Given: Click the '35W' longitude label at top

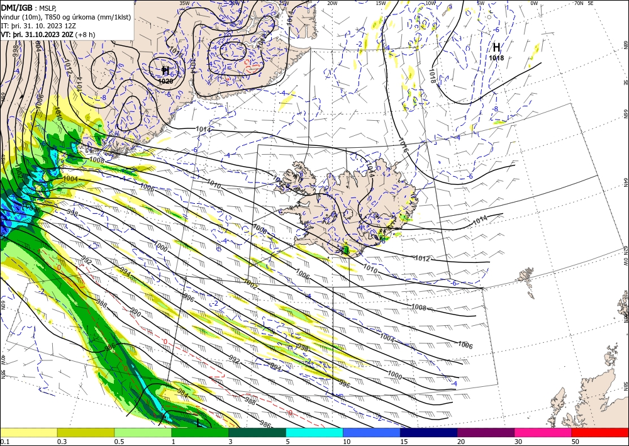Looking at the screenshot, I should click(184, 3).
